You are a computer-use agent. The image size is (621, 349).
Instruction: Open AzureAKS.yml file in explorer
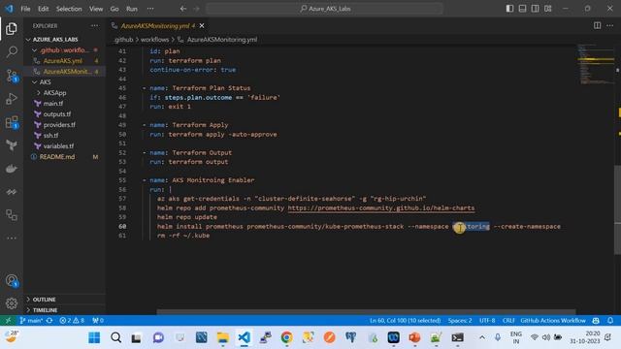tap(62, 60)
